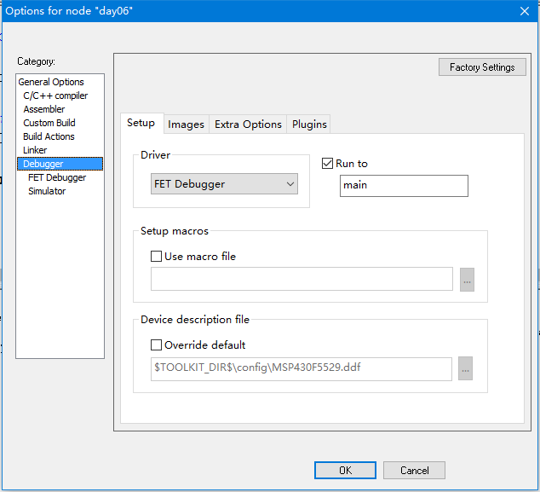Browse for device description file ellipsis button
Viewport: 540px width, 492px height.
pyautogui.click(x=466, y=368)
